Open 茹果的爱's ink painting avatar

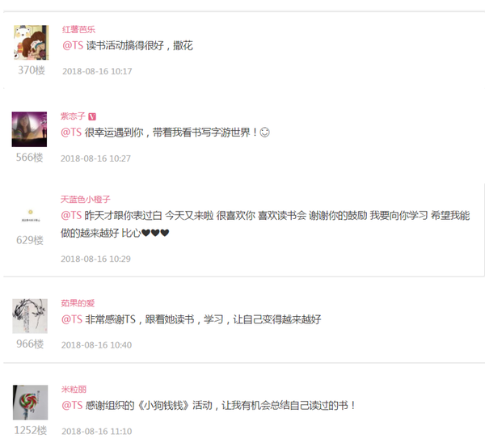30,316
